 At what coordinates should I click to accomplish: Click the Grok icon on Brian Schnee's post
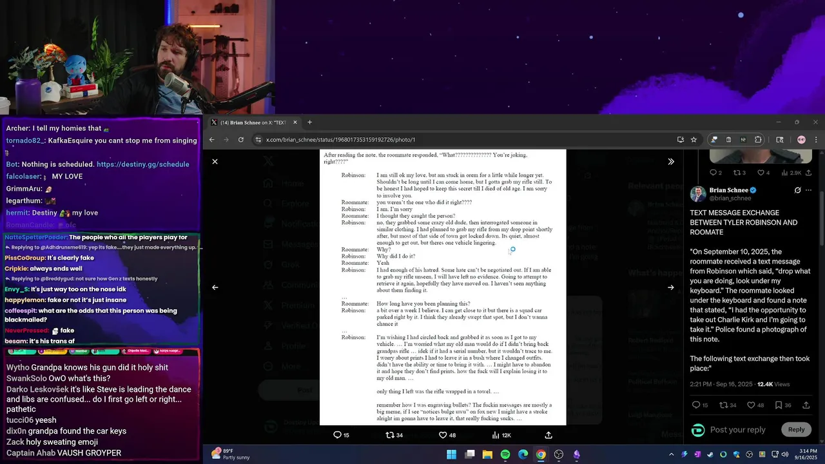tap(797, 191)
